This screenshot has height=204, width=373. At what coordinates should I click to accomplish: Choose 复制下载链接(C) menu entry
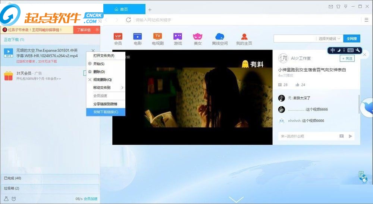(x=106, y=112)
